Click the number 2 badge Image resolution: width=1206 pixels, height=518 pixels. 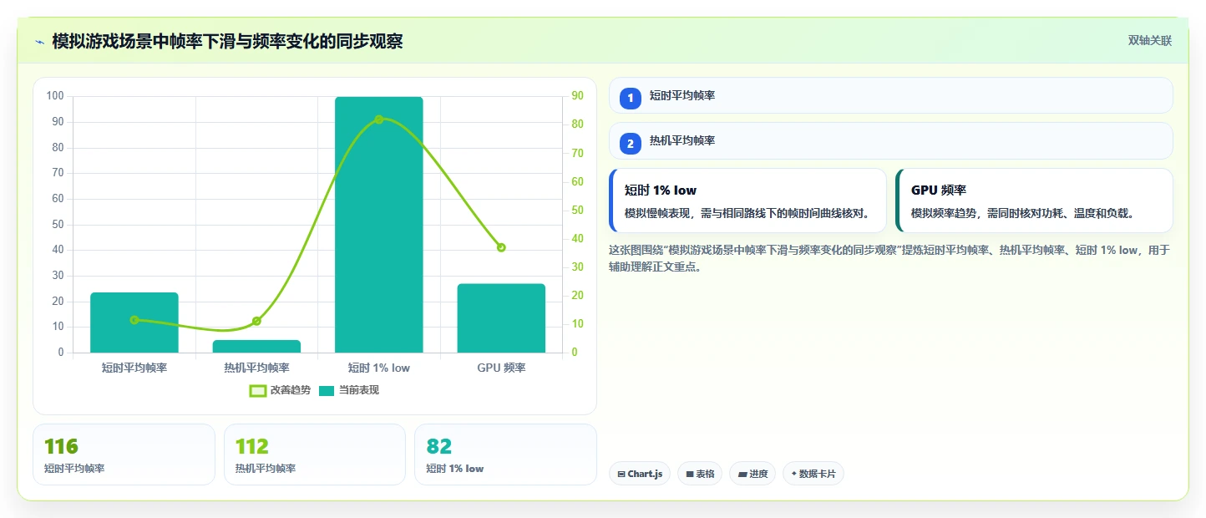[x=631, y=144]
